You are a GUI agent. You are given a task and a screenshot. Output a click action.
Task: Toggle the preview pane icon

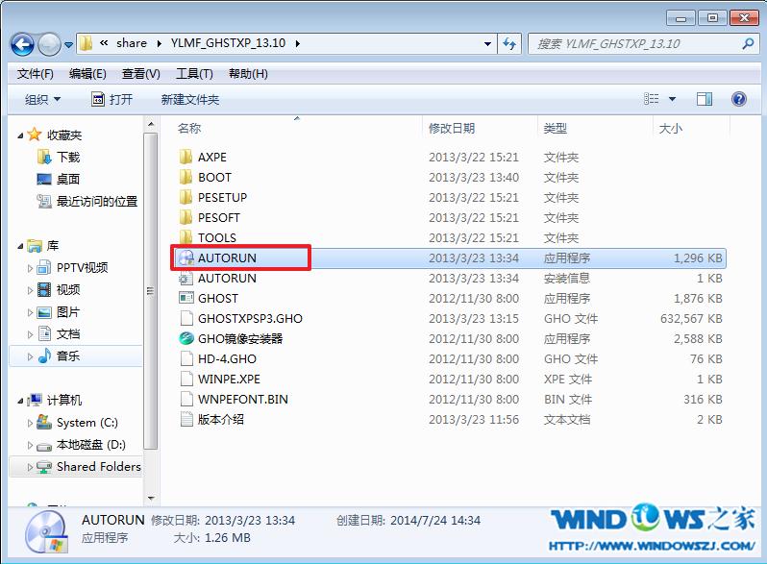704,99
